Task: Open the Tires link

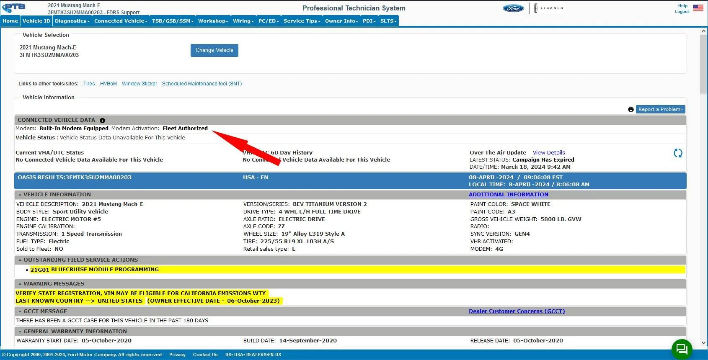Action: coord(89,84)
